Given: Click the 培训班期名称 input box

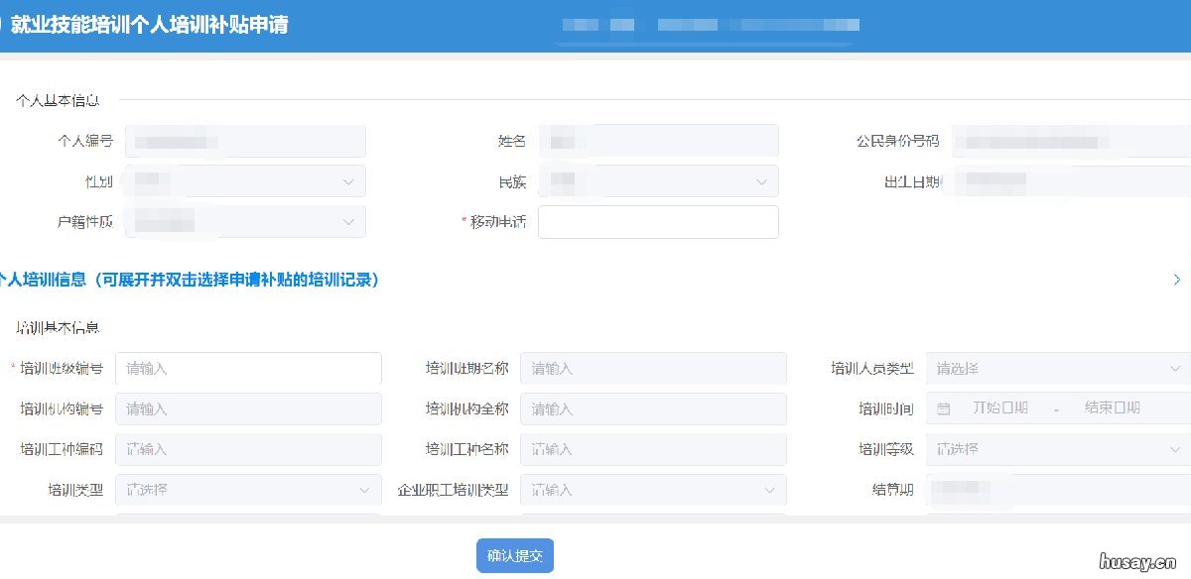Looking at the screenshot, I should 653,368.
